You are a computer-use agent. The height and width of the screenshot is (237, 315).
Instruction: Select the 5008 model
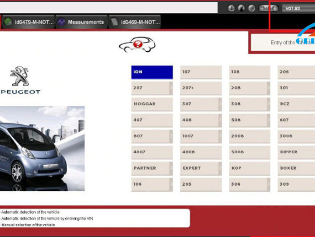(250, 152)
